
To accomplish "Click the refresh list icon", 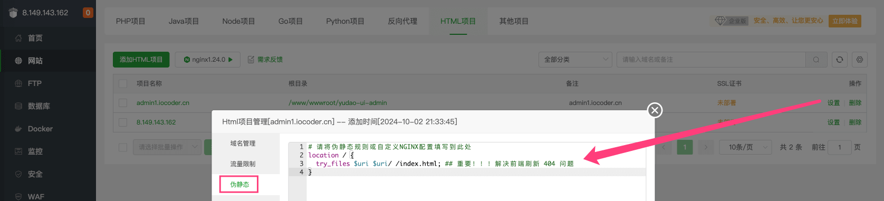I will pyautogui.click(x=840, y=60).
